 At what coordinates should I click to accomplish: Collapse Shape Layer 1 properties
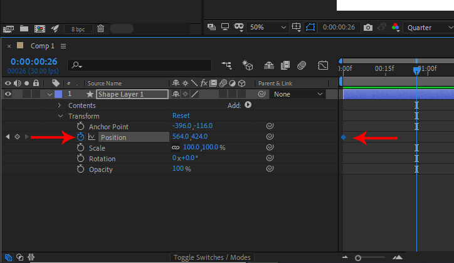tap(50, 94)
